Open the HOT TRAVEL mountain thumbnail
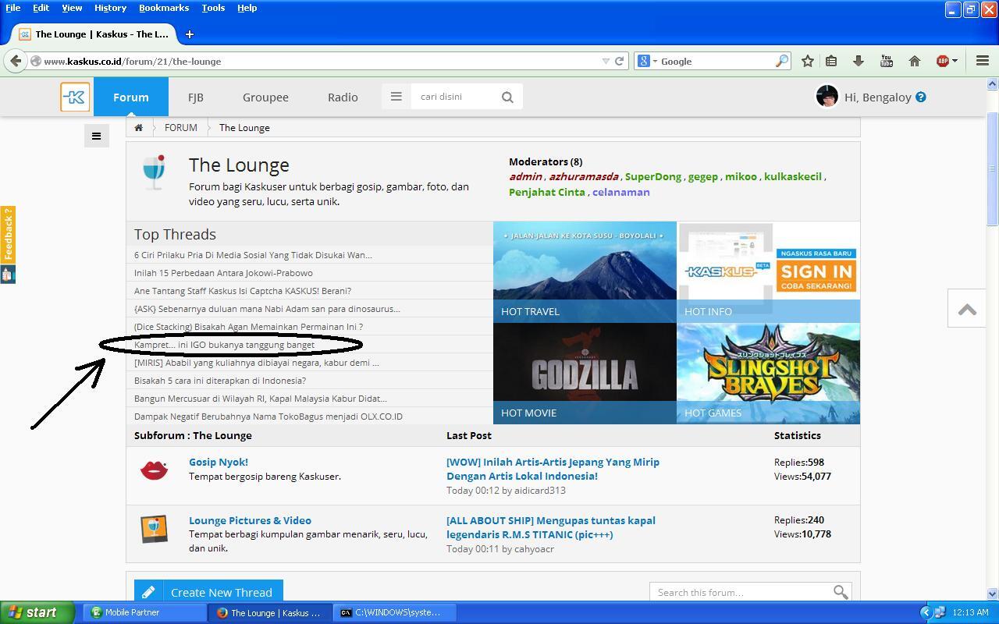The image size is (999, 624). [x=585, y=271]
